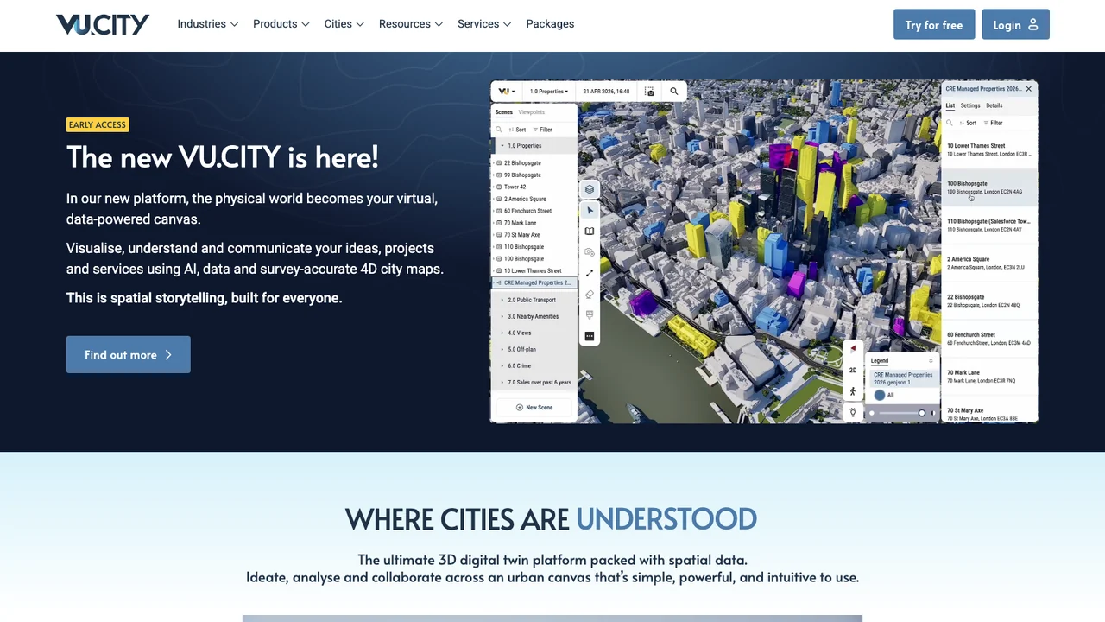Toggle the lightbulb lighting icon
Image resolution: width=1105 pixels, height=622 pixels.
(853, 413)
